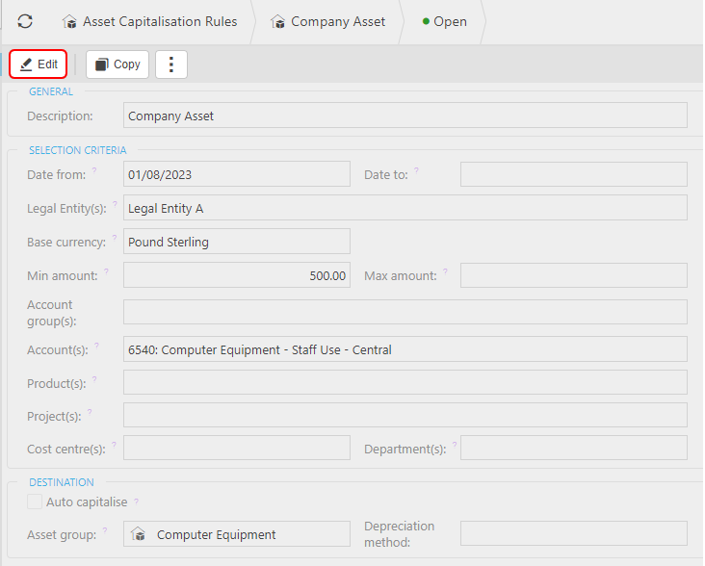The width and height of the screenshot is (705, 566).
Task: Click help icon next to Product(s)
Action: click(x=94, y=379)
